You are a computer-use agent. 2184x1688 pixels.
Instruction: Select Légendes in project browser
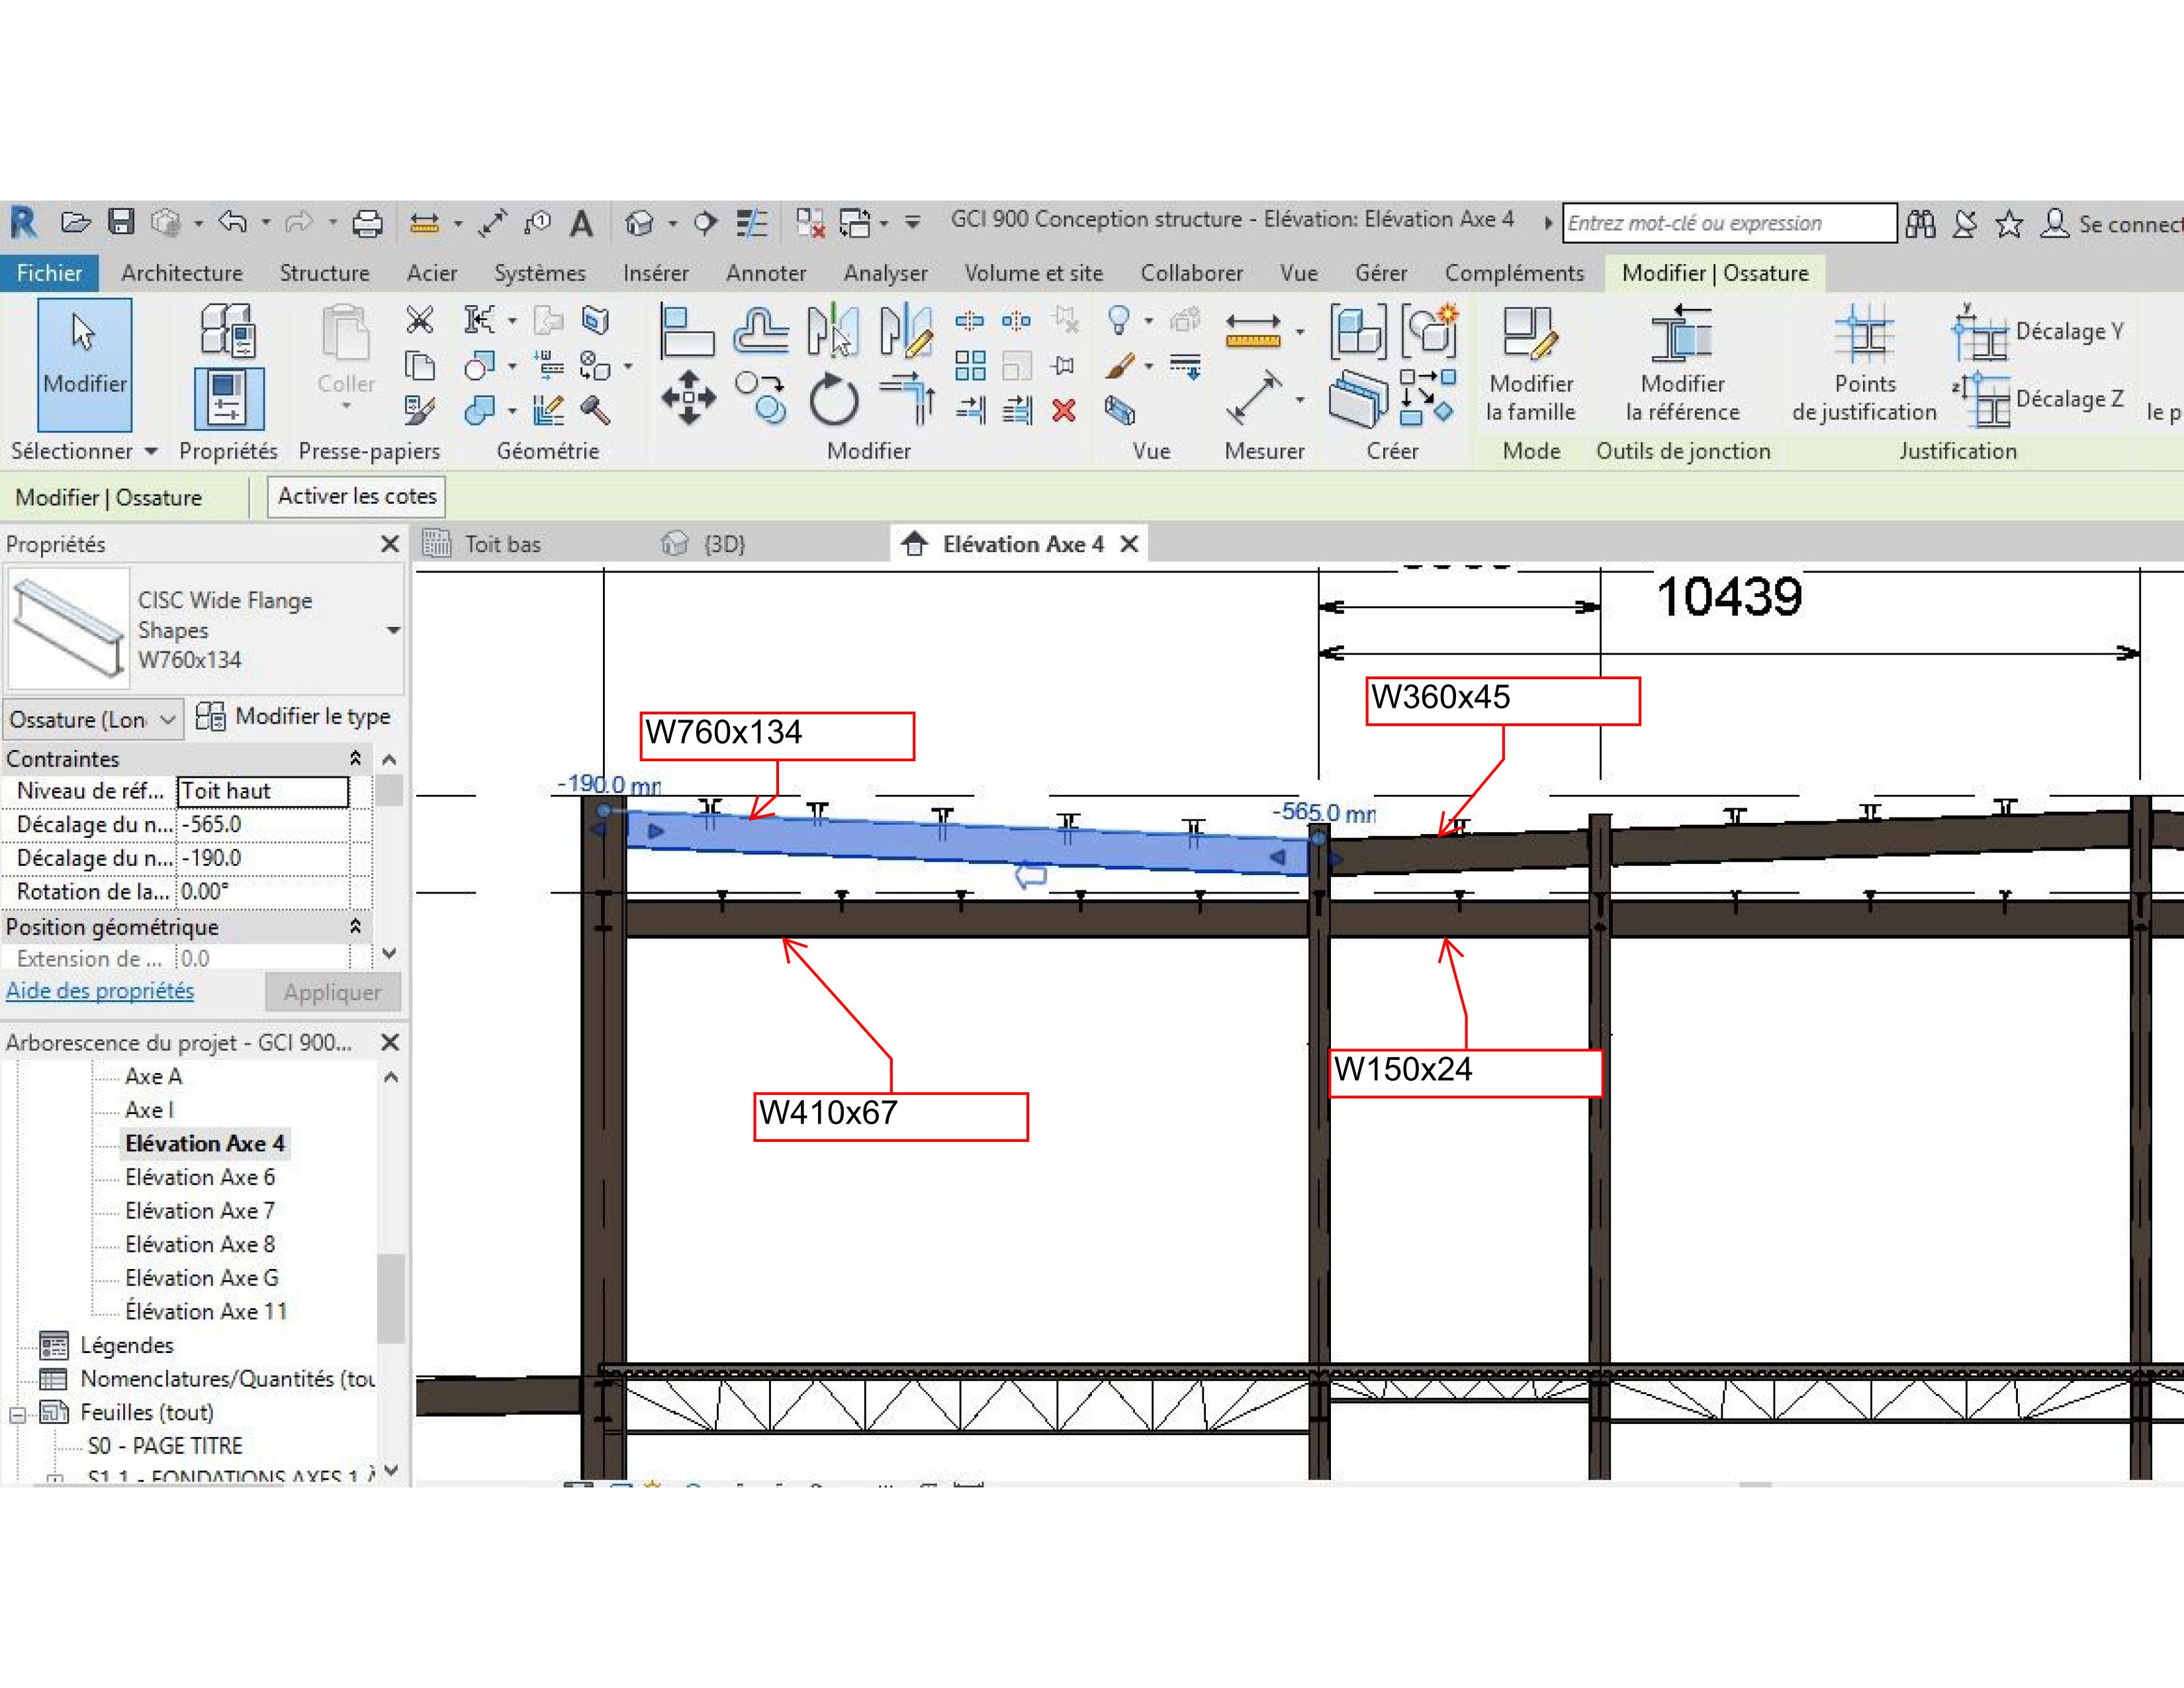tap(127, 1345)
